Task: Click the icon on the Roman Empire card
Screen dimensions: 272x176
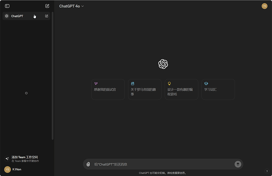Action: click(132, 84)
